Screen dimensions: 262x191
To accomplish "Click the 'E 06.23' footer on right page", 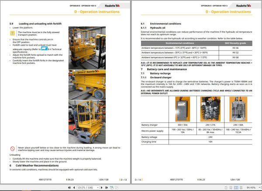I will coord(201,180).
